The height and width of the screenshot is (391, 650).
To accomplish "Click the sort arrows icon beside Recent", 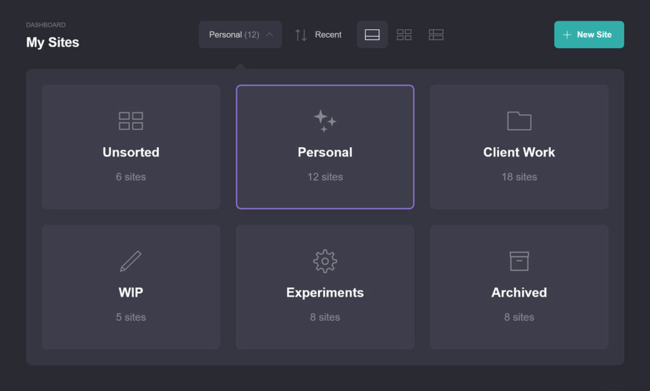I will pos(301,35).
